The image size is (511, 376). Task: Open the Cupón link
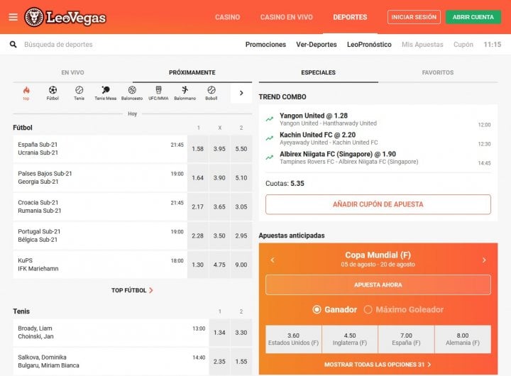463,44
